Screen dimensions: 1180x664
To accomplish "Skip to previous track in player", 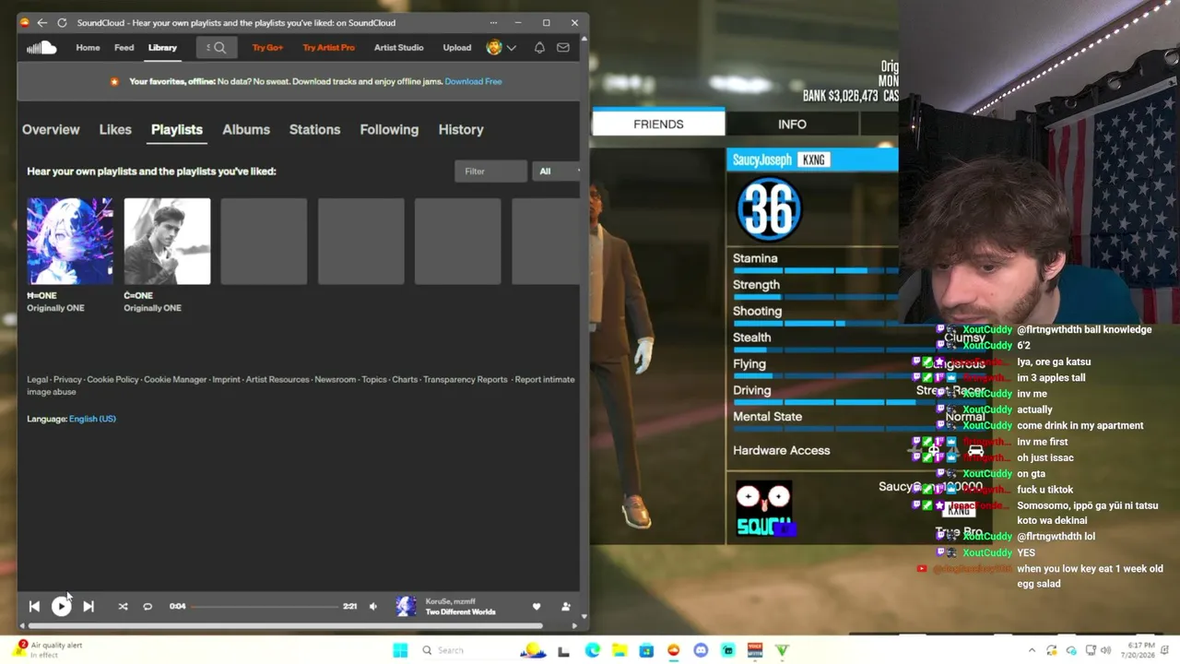I will 34,607.
